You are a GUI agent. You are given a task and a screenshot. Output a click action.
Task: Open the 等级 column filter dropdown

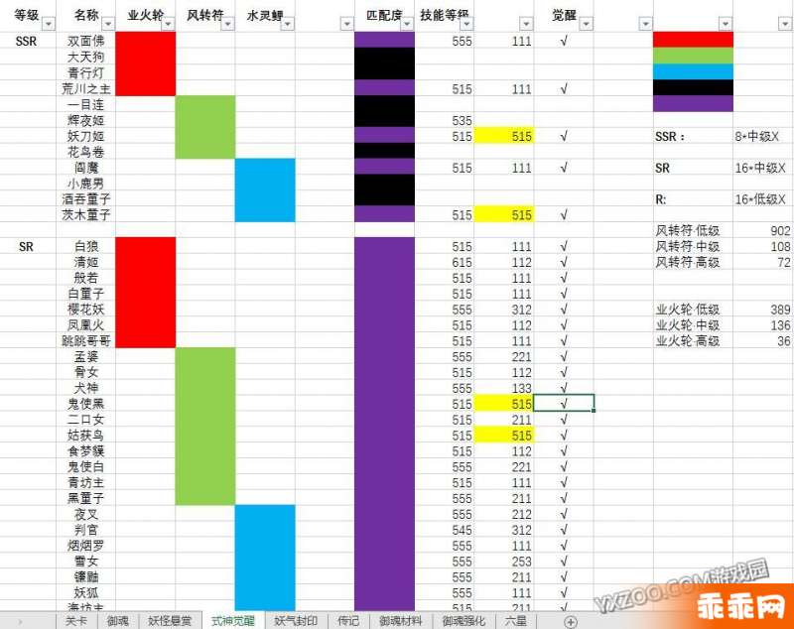pyautogui.click(x=49, y=23)
